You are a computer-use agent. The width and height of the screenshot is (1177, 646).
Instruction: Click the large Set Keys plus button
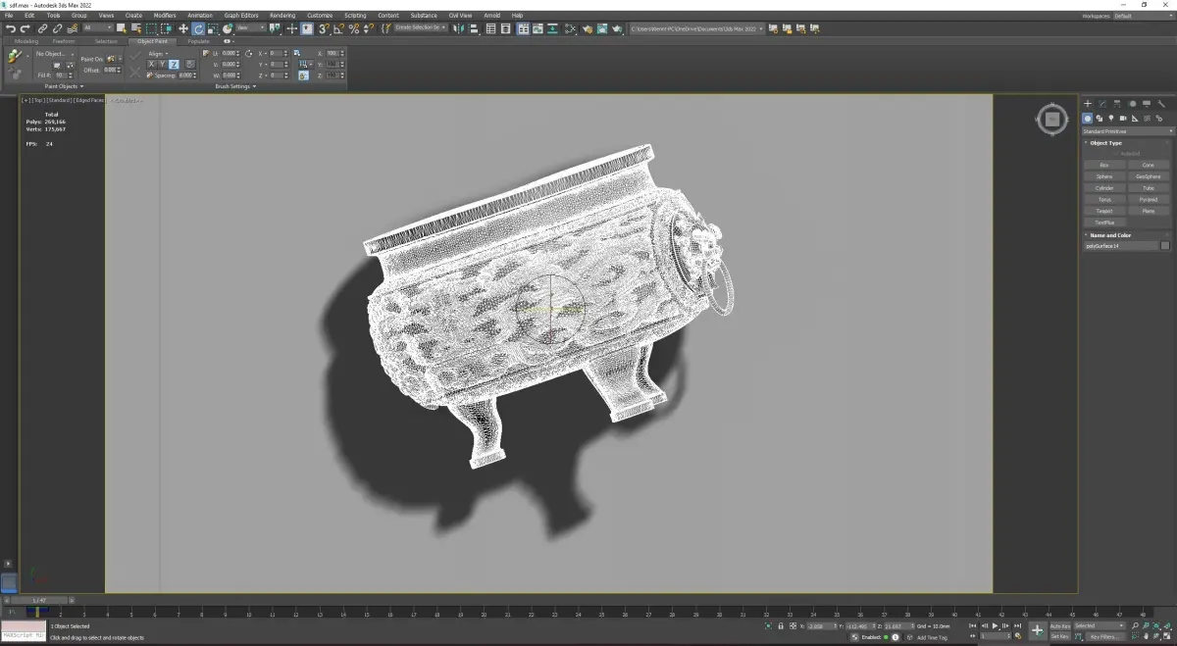[x=1037, y=630]
